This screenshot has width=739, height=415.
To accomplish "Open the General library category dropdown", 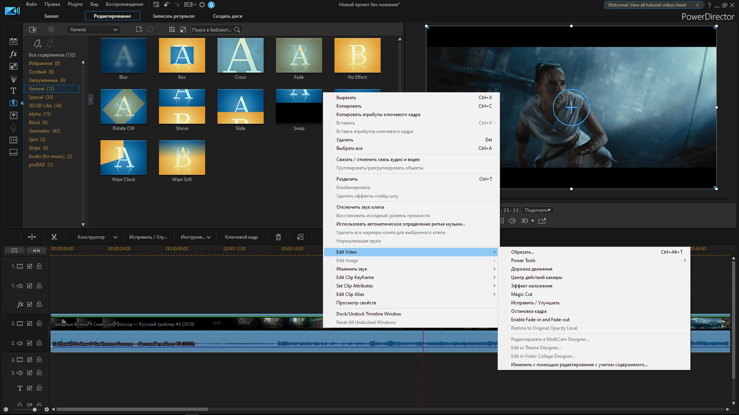I will coord(94,30).
